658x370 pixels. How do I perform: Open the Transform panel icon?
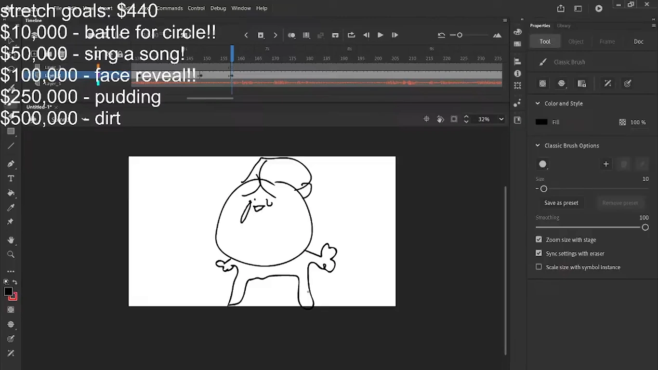(517, 86)
